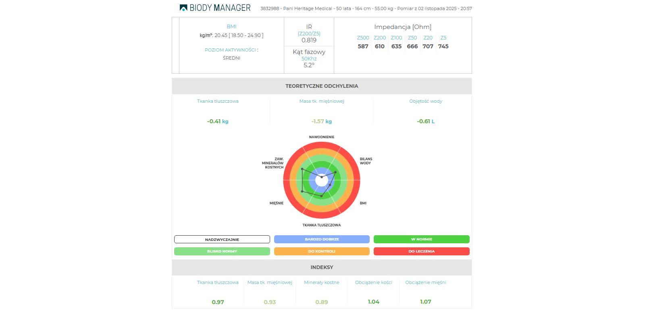645x317 pixels.
Task: Click the light green BLISKO NORMY legend
Action: pos(222,251)
